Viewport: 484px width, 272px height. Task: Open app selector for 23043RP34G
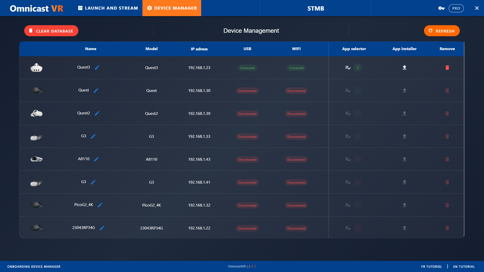pyautogui.click(x=348, y=228)
